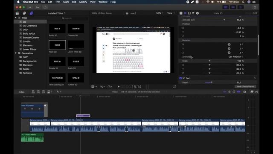Screen dimensions: 273x154
Task: Toggle viewer full screen arrows icon
Action: click(x=174, y=86)
